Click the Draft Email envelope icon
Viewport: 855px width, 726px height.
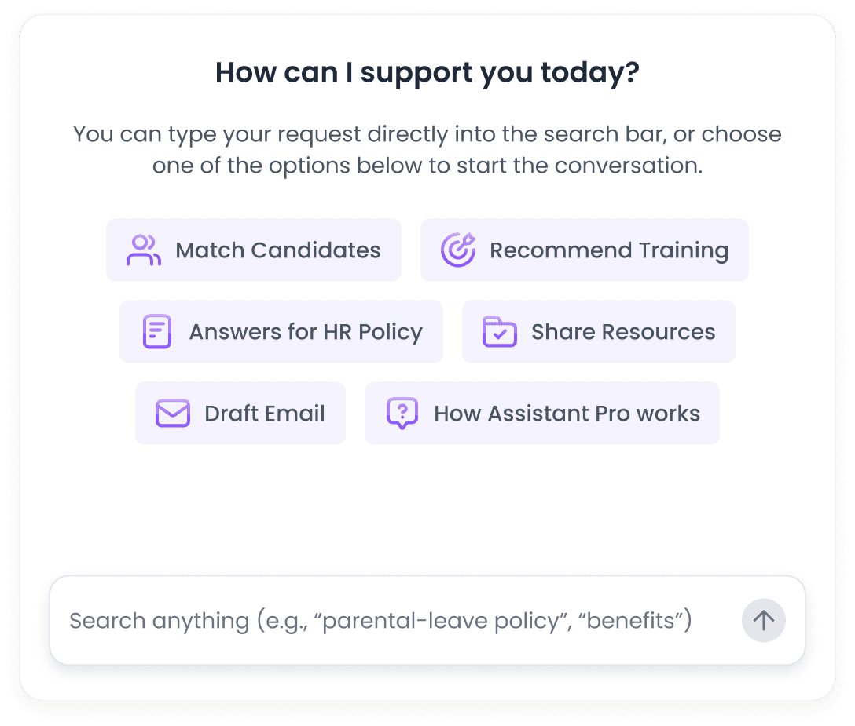[173, 413]
